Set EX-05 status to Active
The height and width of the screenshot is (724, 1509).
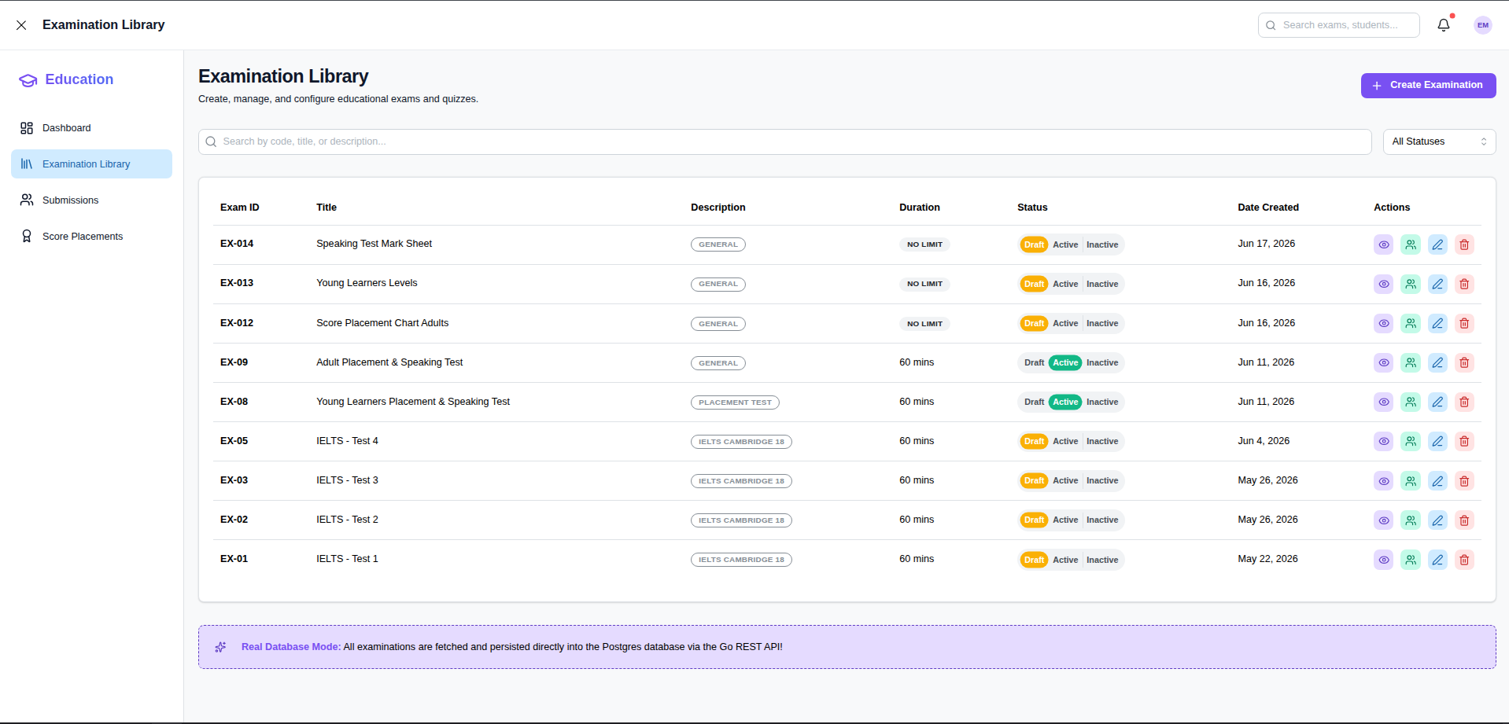1065,441
